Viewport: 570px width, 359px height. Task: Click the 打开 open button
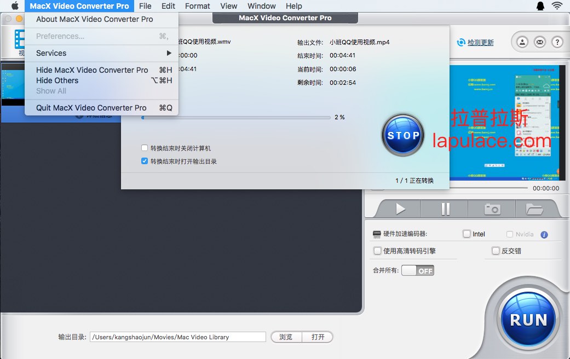pyautogui.click(x=318, y=337)
